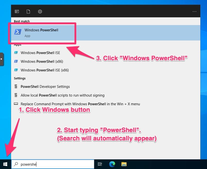Click the Windows PowerShell (x86) icon
Viewport: 207px width, 169px height.
[x=16, y=61]
